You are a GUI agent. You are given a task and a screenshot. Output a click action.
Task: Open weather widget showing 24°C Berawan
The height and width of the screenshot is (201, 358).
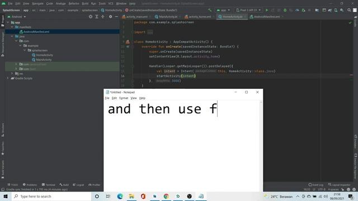(x=278, y=196)
